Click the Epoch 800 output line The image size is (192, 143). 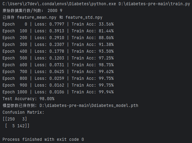tap(58, 78)
